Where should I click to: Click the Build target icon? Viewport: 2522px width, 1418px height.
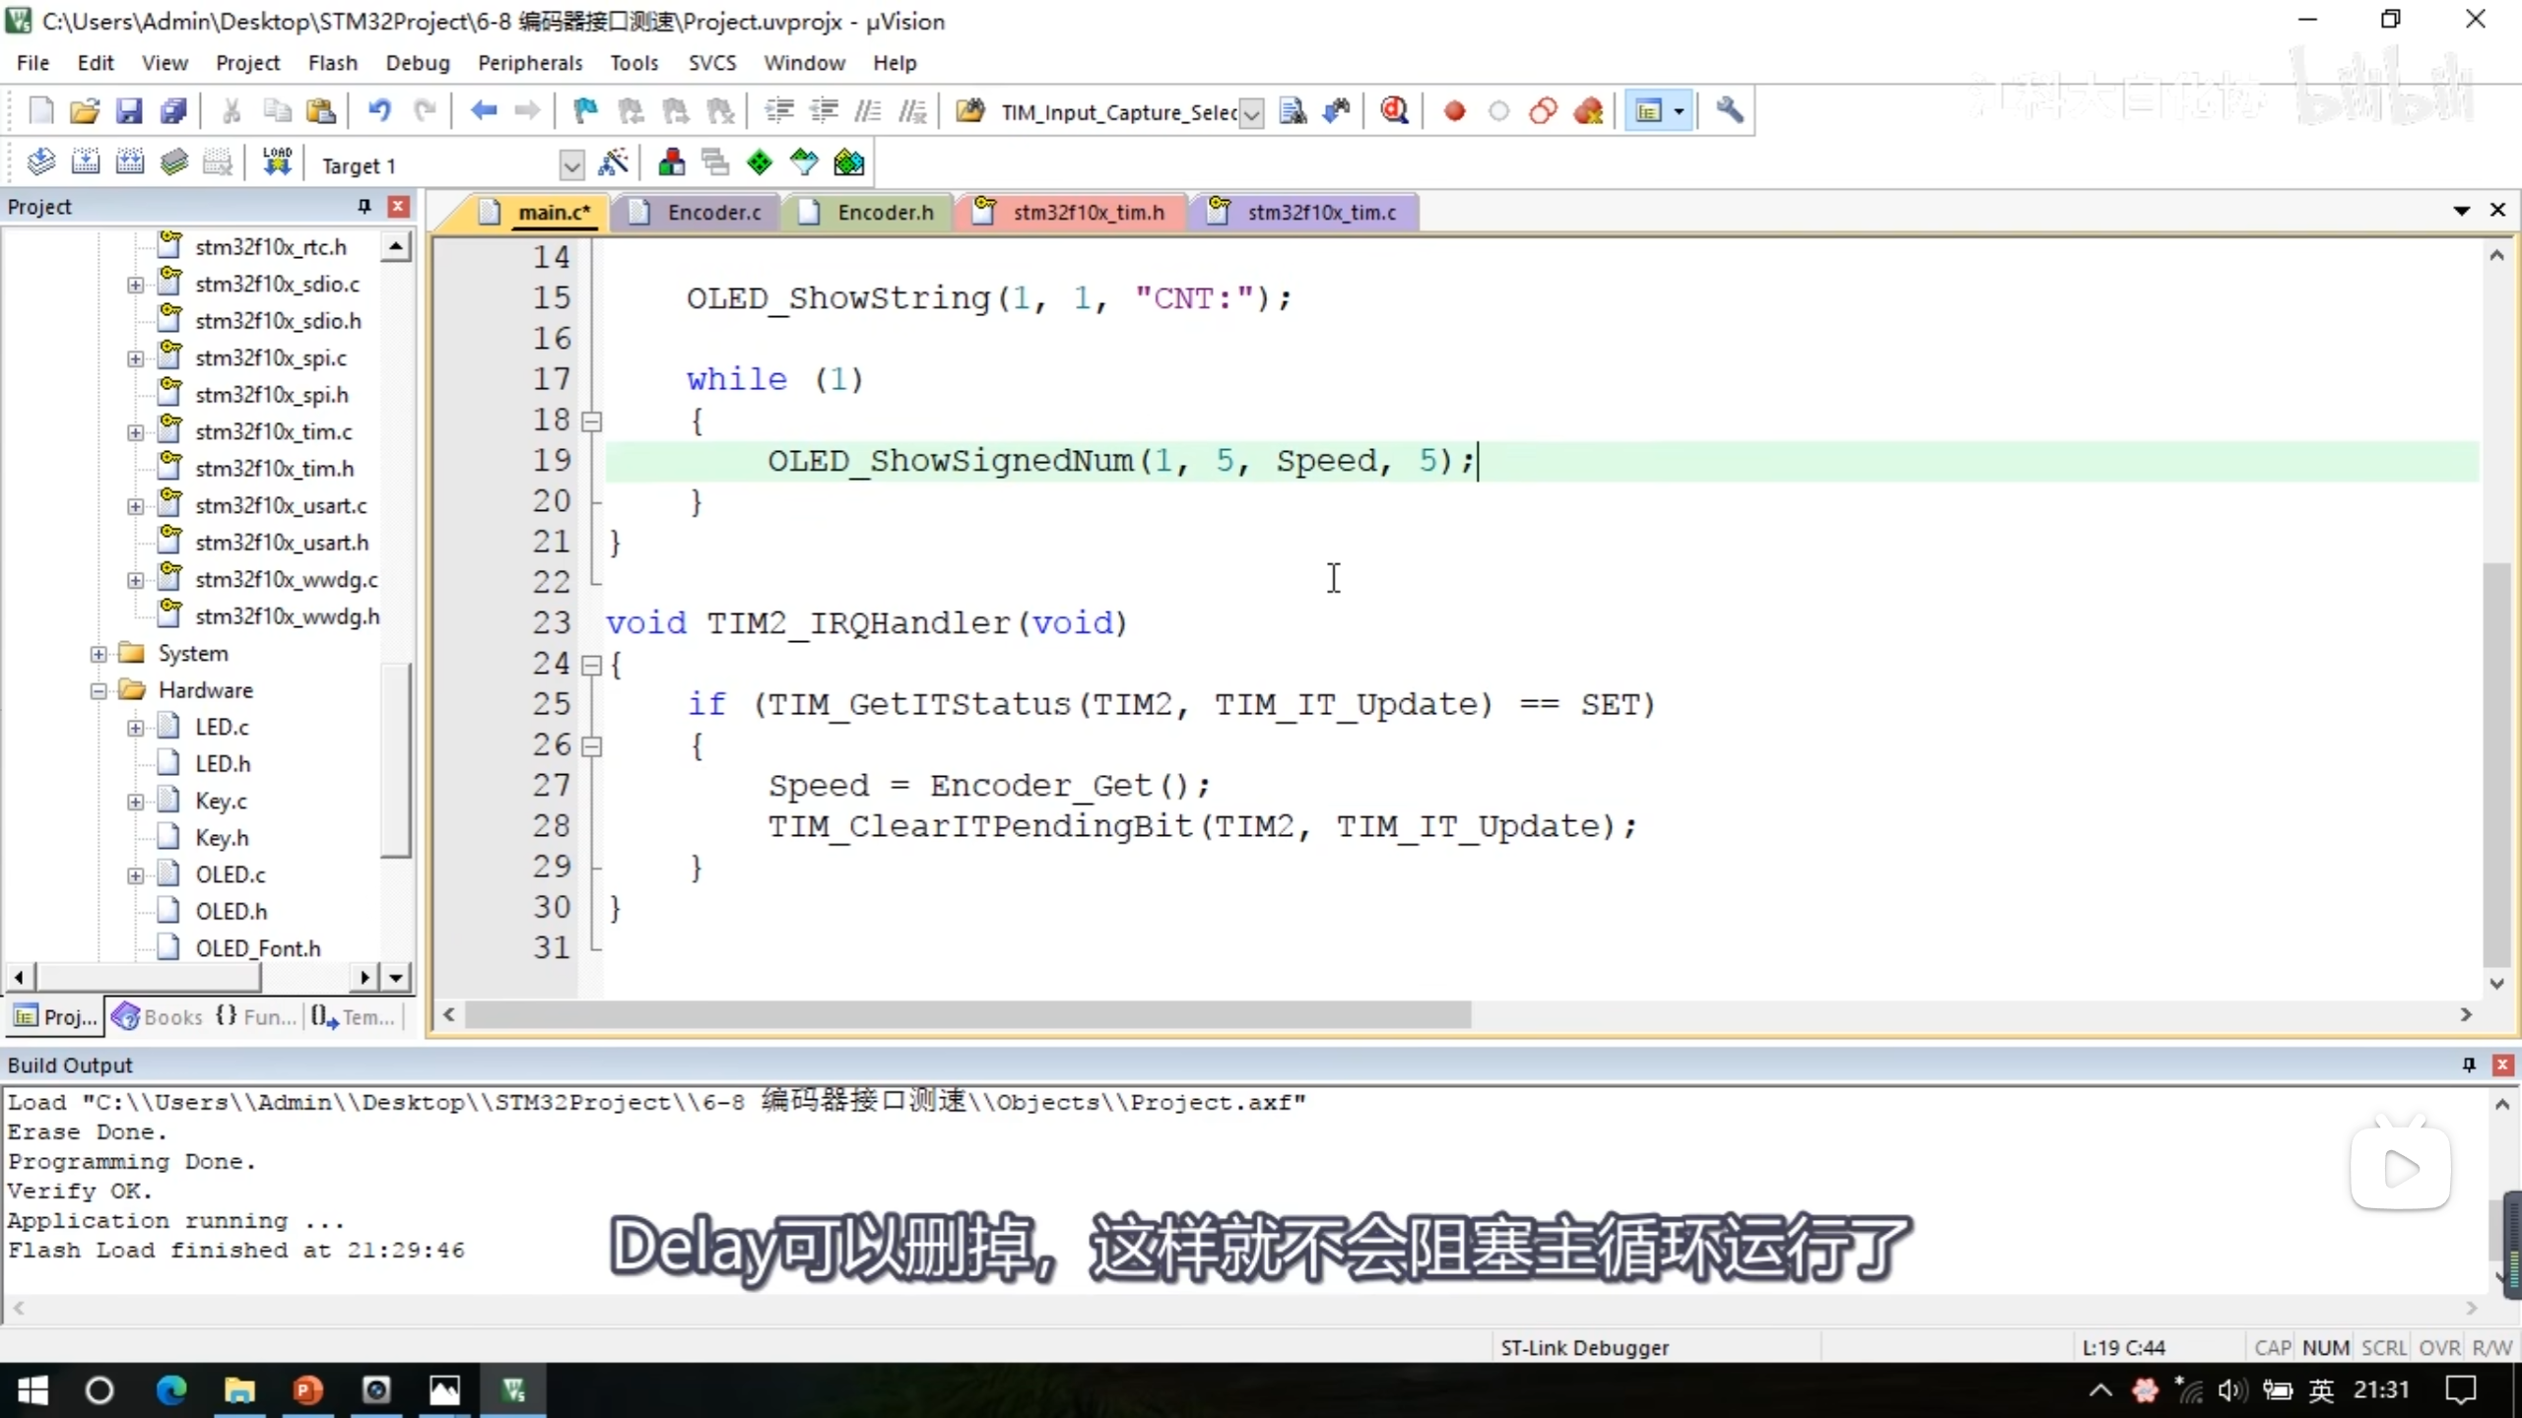85,162
